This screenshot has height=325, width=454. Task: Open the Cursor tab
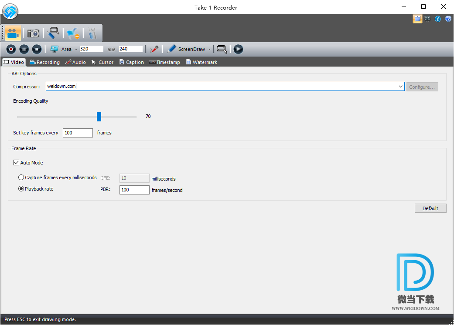(102, 62)
